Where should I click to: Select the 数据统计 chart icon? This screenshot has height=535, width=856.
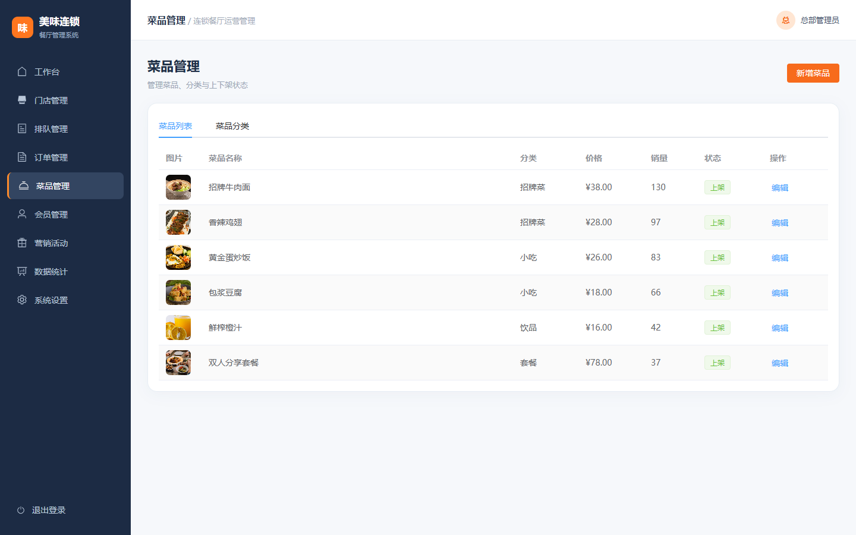point(22,271)
